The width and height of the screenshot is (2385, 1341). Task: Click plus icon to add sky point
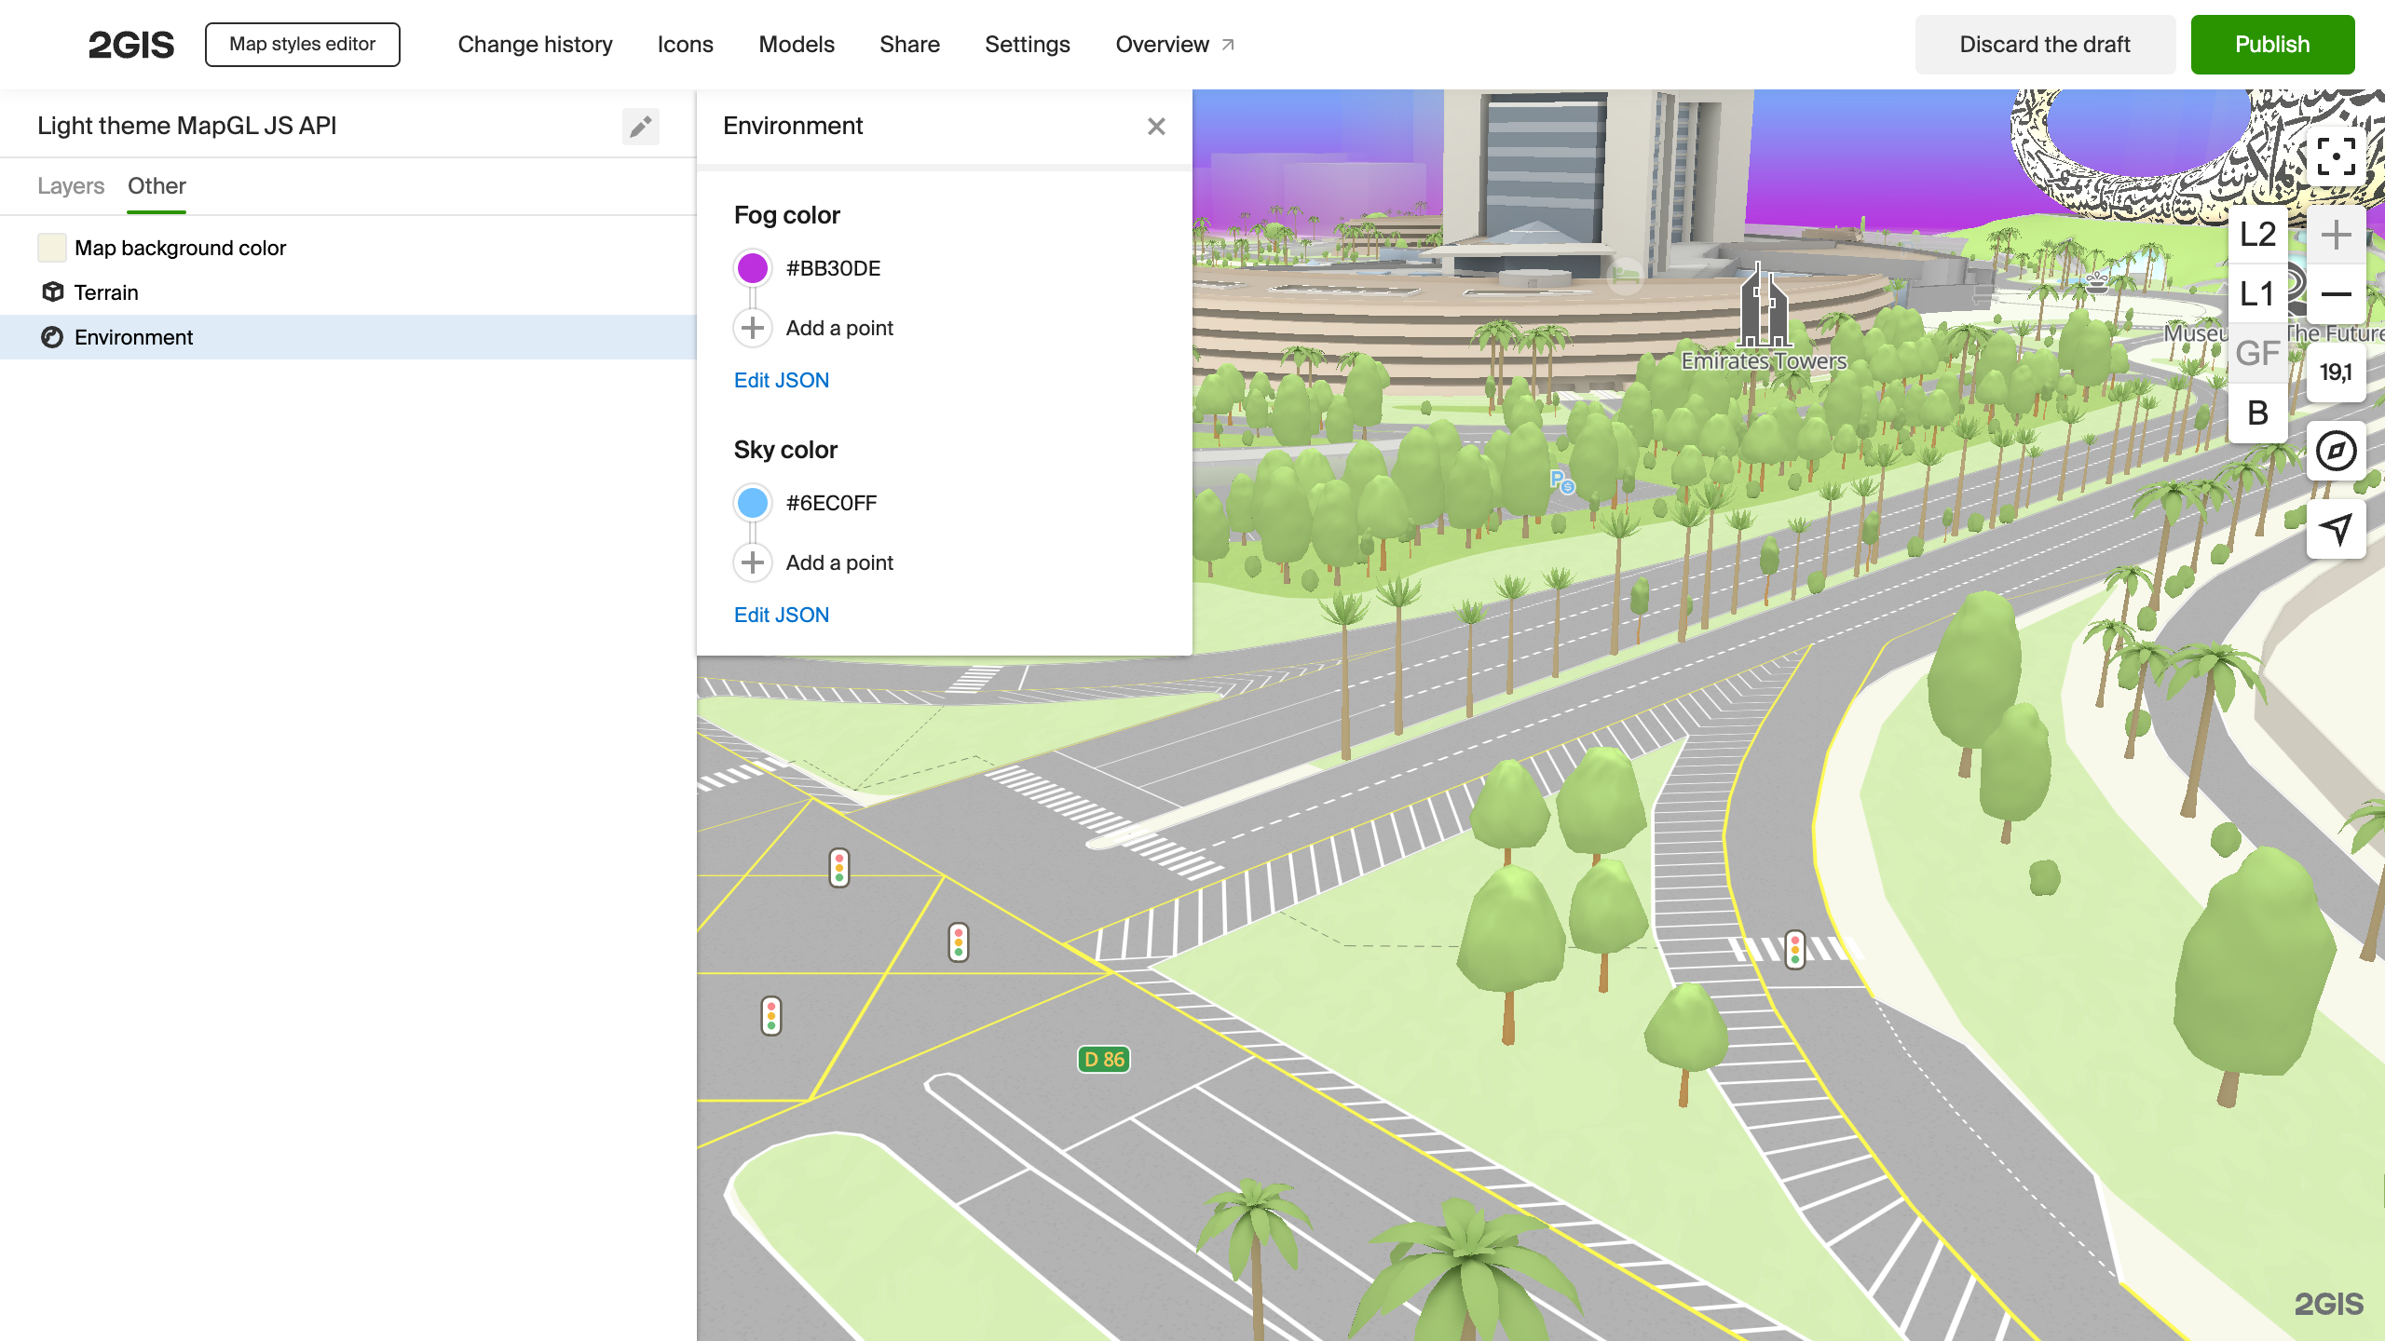753,562
